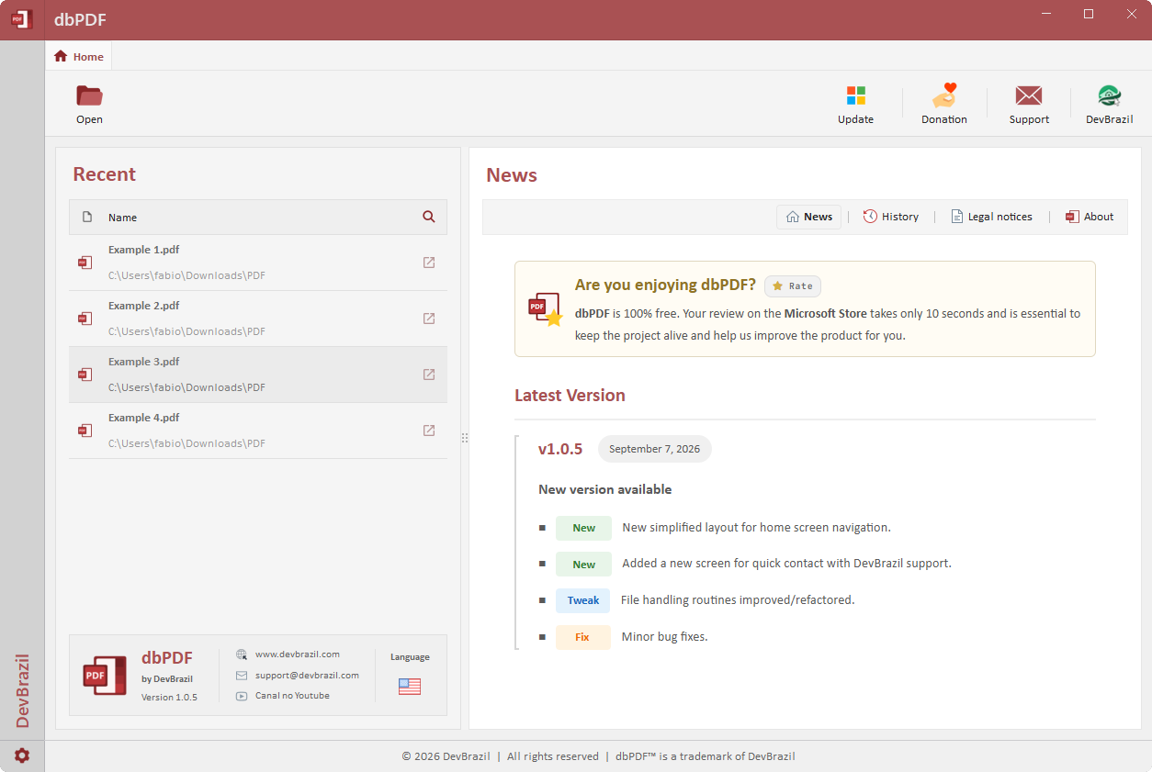The image size is (1152, 772).
Task: Click the PDF icon beside Example 1.pdf
Action: point(85,263)
